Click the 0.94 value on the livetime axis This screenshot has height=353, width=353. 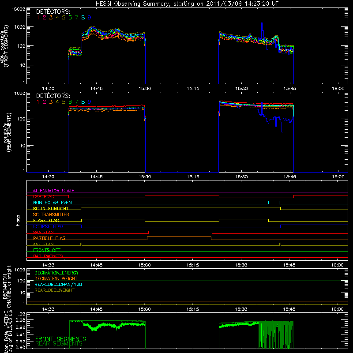click(20, 334)
